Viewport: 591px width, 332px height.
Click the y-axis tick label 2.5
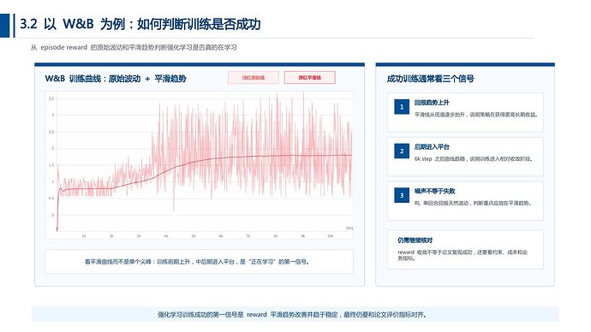point(51,132)
